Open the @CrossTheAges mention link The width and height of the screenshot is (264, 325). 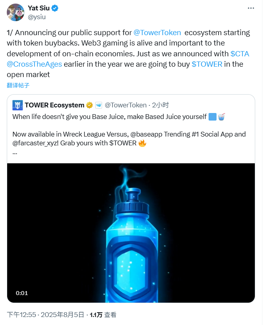tap(34, 64)
